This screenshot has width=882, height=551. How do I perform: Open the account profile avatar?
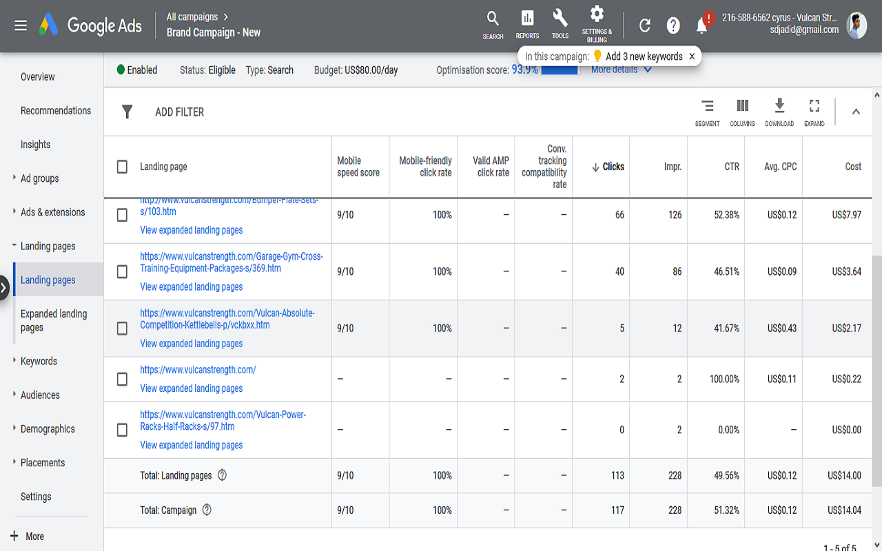[x=857, y=25]
